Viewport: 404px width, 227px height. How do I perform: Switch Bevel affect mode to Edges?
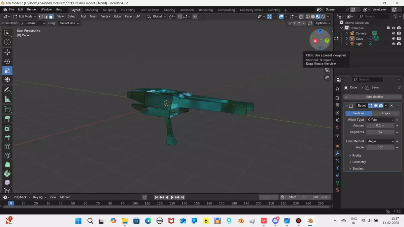click(x=386, y=113)
